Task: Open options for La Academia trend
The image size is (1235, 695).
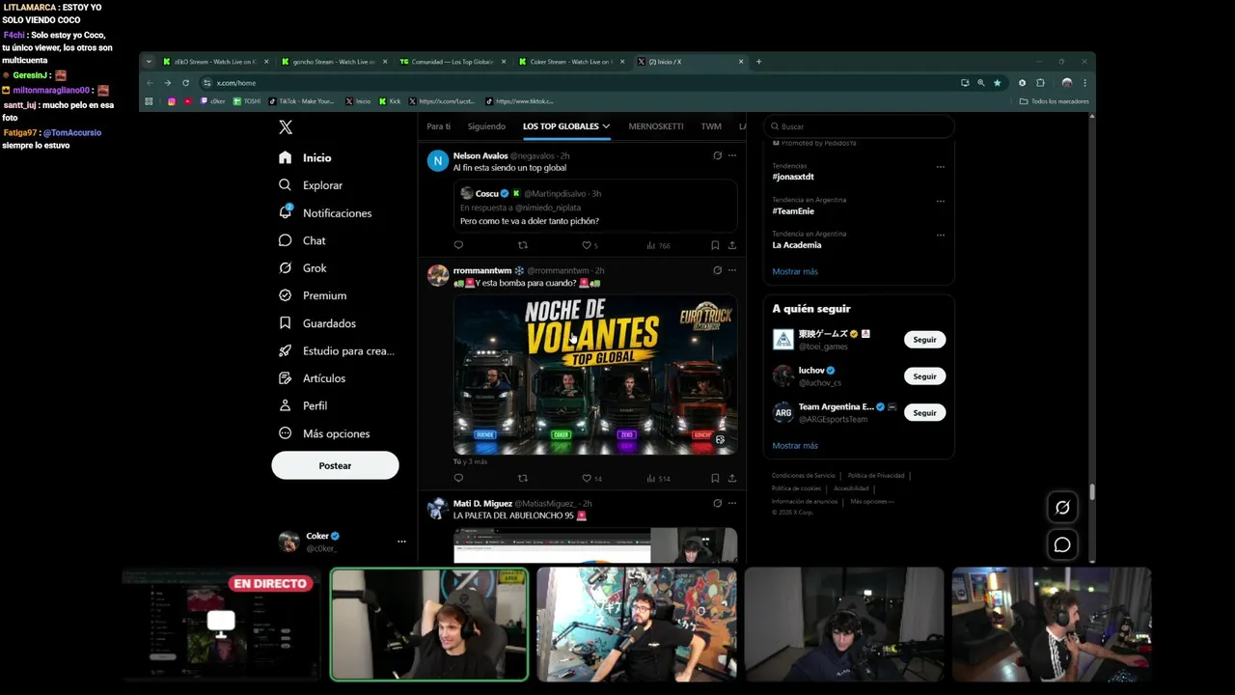Action: coord(940,235)
